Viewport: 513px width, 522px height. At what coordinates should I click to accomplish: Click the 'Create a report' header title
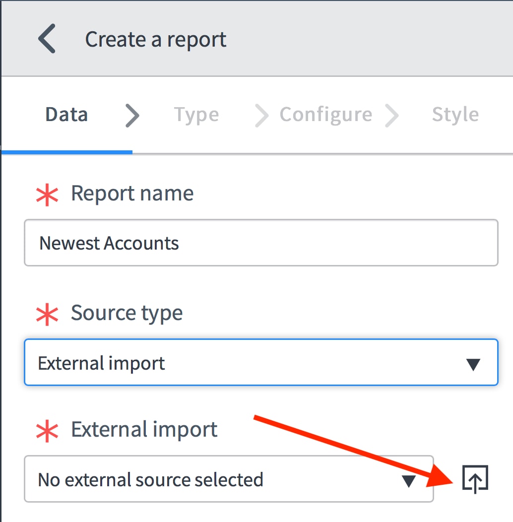pyautogui.click(x=156, y=40)
